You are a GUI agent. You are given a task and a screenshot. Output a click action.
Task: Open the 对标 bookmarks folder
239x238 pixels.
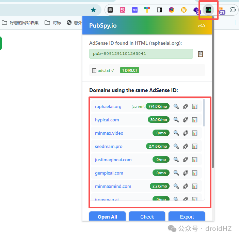point(53,23)
